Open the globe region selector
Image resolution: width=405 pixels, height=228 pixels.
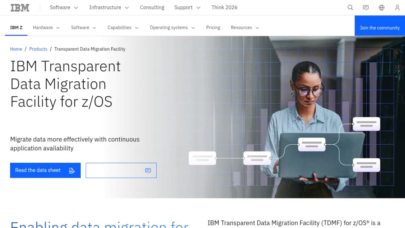click(x=381, y=7)
